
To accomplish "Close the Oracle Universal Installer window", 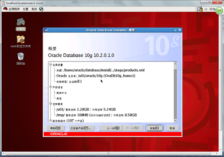I will coord(180,30).
